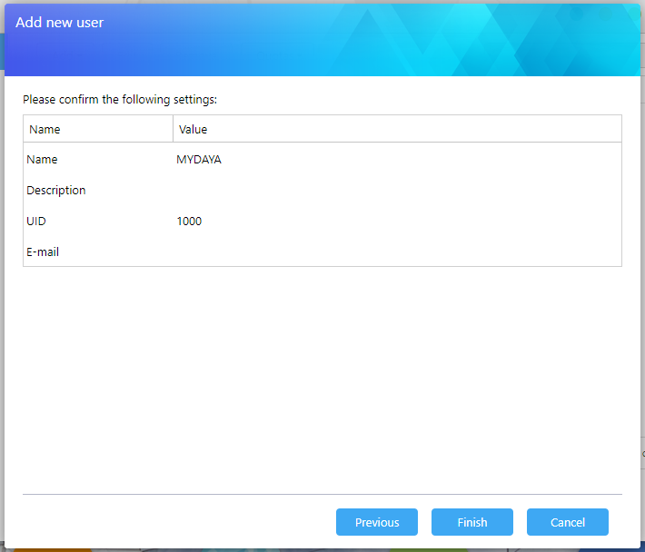Screen dimensions: 645x552
Task: Cancel the Add new user wizard
Action: click(x=567, y=522)
